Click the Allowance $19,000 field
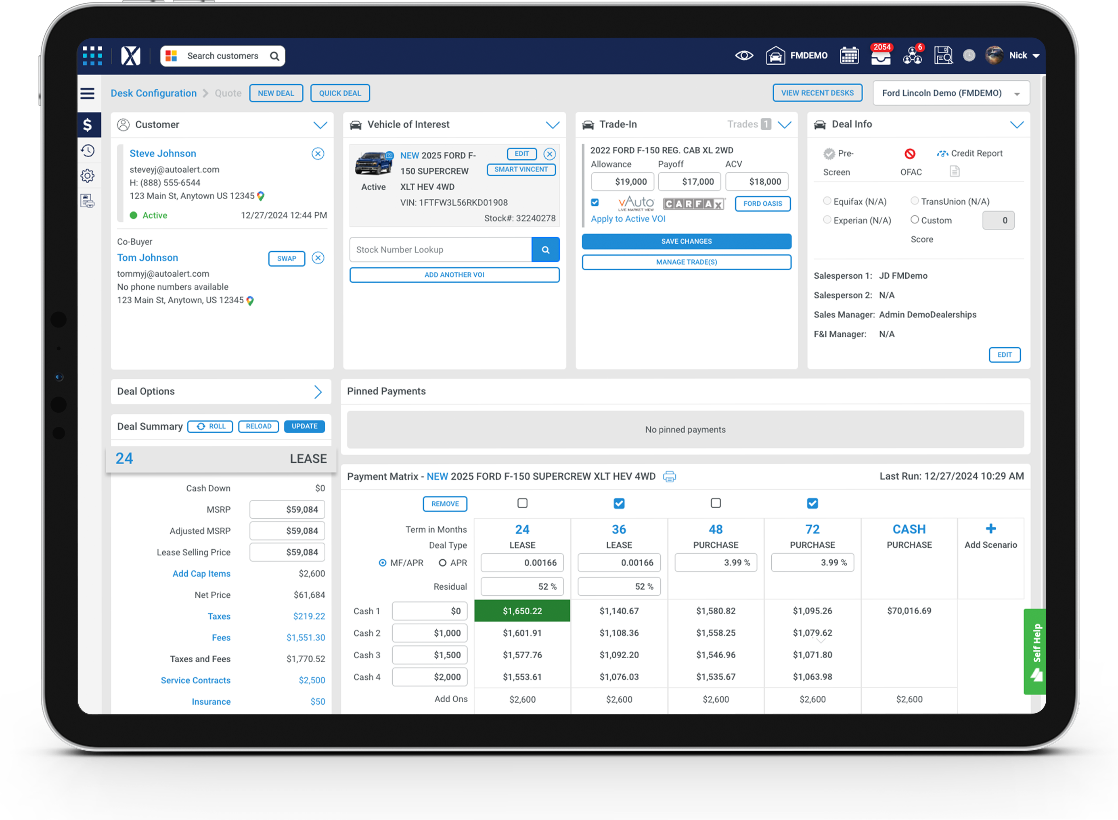Viewport: 1118px width, 820px height. [622, 182]
